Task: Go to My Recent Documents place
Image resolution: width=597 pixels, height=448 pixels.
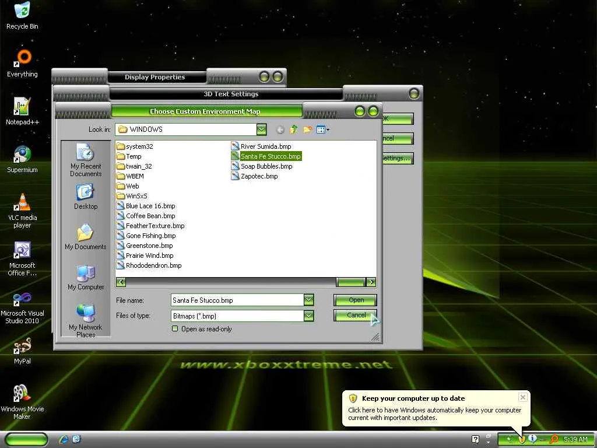Action: (x=86, y=160)
